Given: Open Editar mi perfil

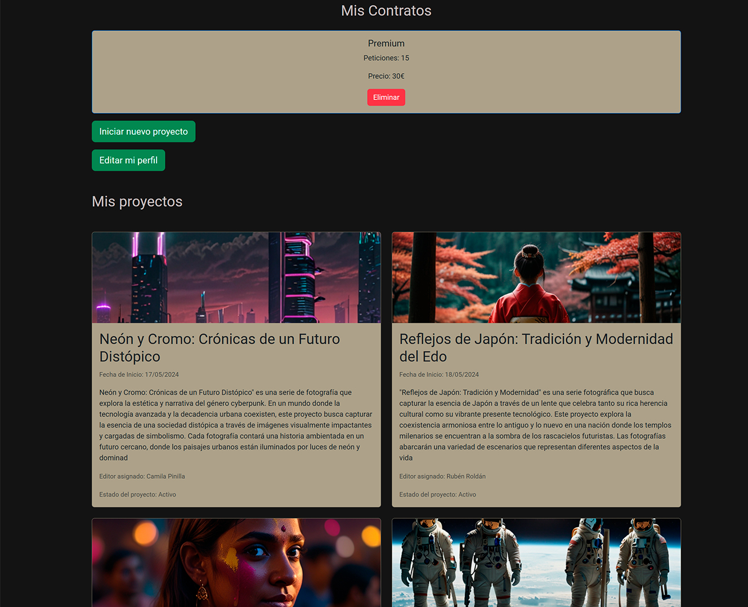Looking at the screenshot, I should [128, 160].
